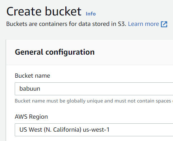Click the text 'babuun' in the name field

coord(30,88)
